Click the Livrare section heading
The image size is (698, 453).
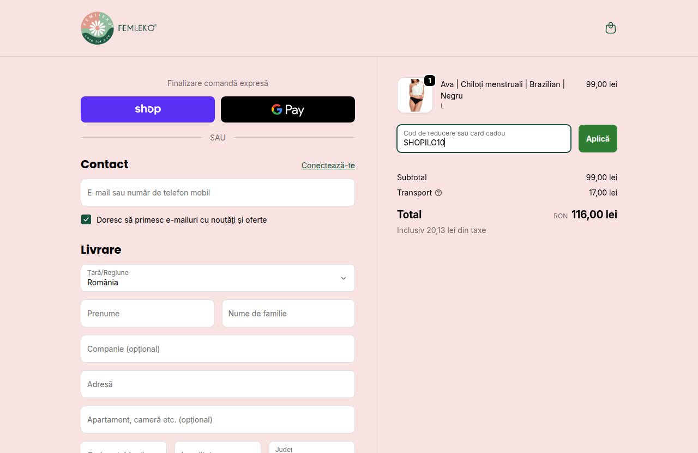[101, 250]
